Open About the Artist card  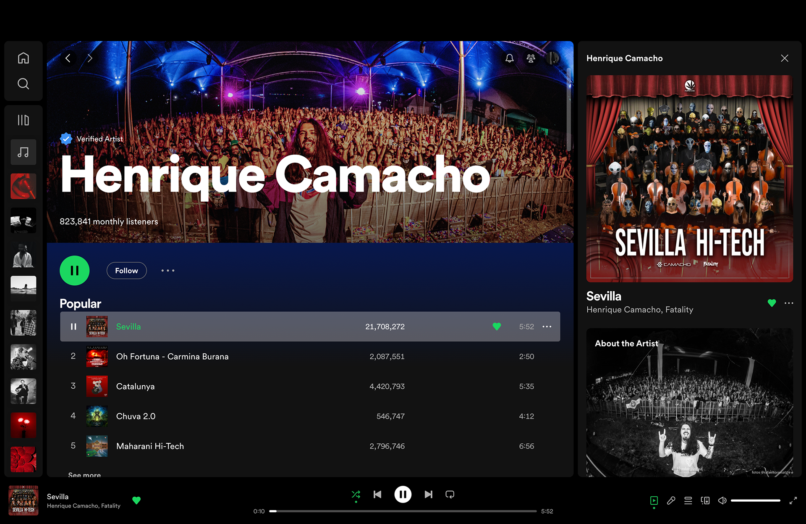690,403
